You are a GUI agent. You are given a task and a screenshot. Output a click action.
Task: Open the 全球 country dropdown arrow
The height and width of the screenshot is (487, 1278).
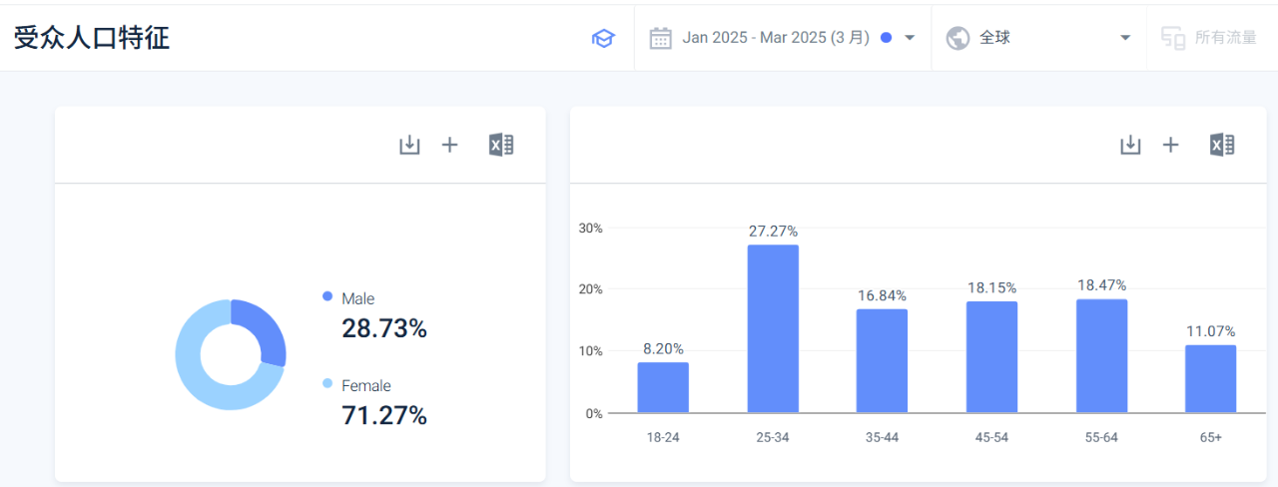(1125, 38)
